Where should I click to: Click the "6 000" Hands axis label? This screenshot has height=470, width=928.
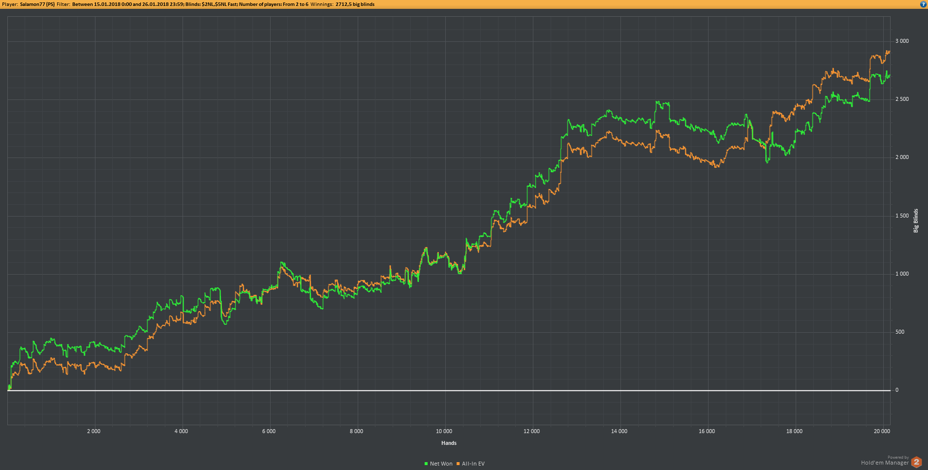(x=269, y=431)
